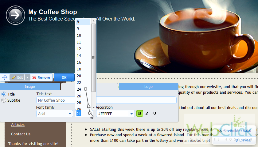
Task: Click the font size list scrollbar thumb
Action: pos(93,58)
